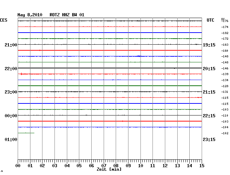
Task: Click the 22:15 UTC time label
Action: (x=209, y=116)
